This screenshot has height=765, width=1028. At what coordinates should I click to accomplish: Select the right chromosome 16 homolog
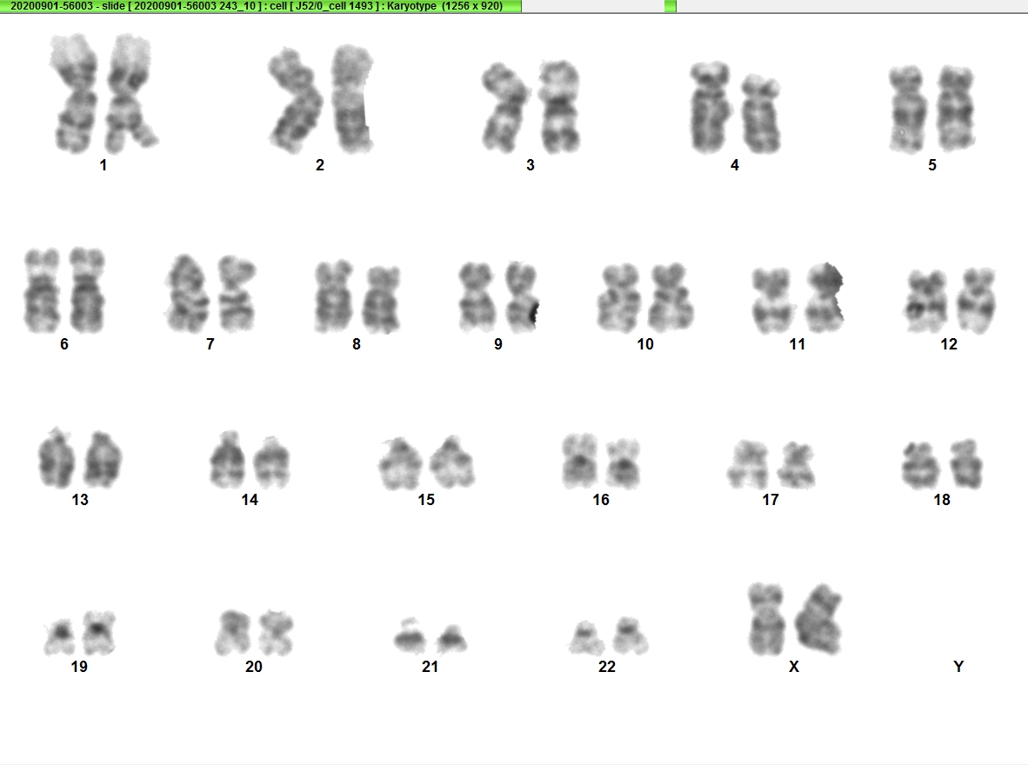click(622, 464)
